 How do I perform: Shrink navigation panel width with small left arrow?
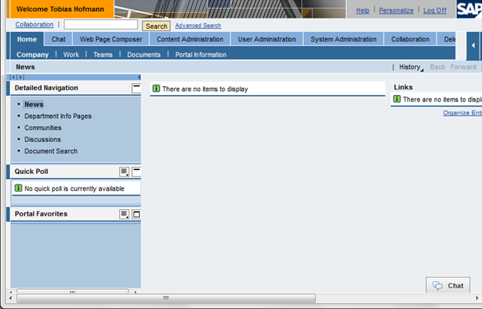14,77
